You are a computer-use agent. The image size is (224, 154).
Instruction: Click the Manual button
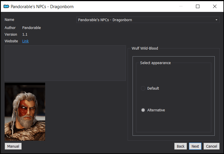click(x=13, y=146)
